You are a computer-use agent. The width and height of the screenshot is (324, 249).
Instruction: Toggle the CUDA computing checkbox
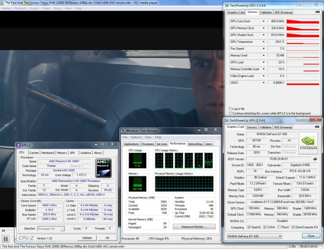tap(265, 227)
